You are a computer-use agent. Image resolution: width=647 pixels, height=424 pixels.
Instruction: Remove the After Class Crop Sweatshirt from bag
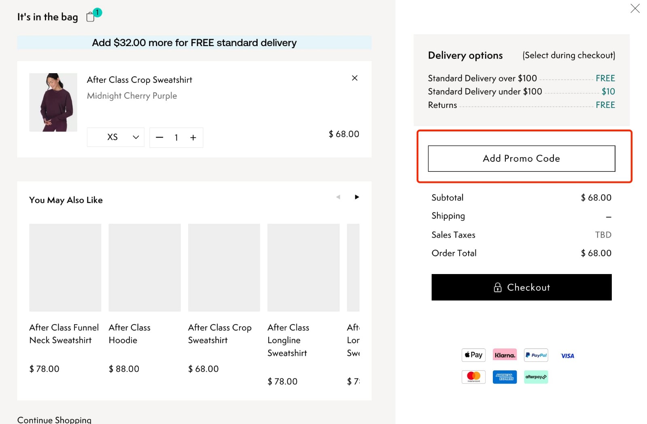pos(354,78)
